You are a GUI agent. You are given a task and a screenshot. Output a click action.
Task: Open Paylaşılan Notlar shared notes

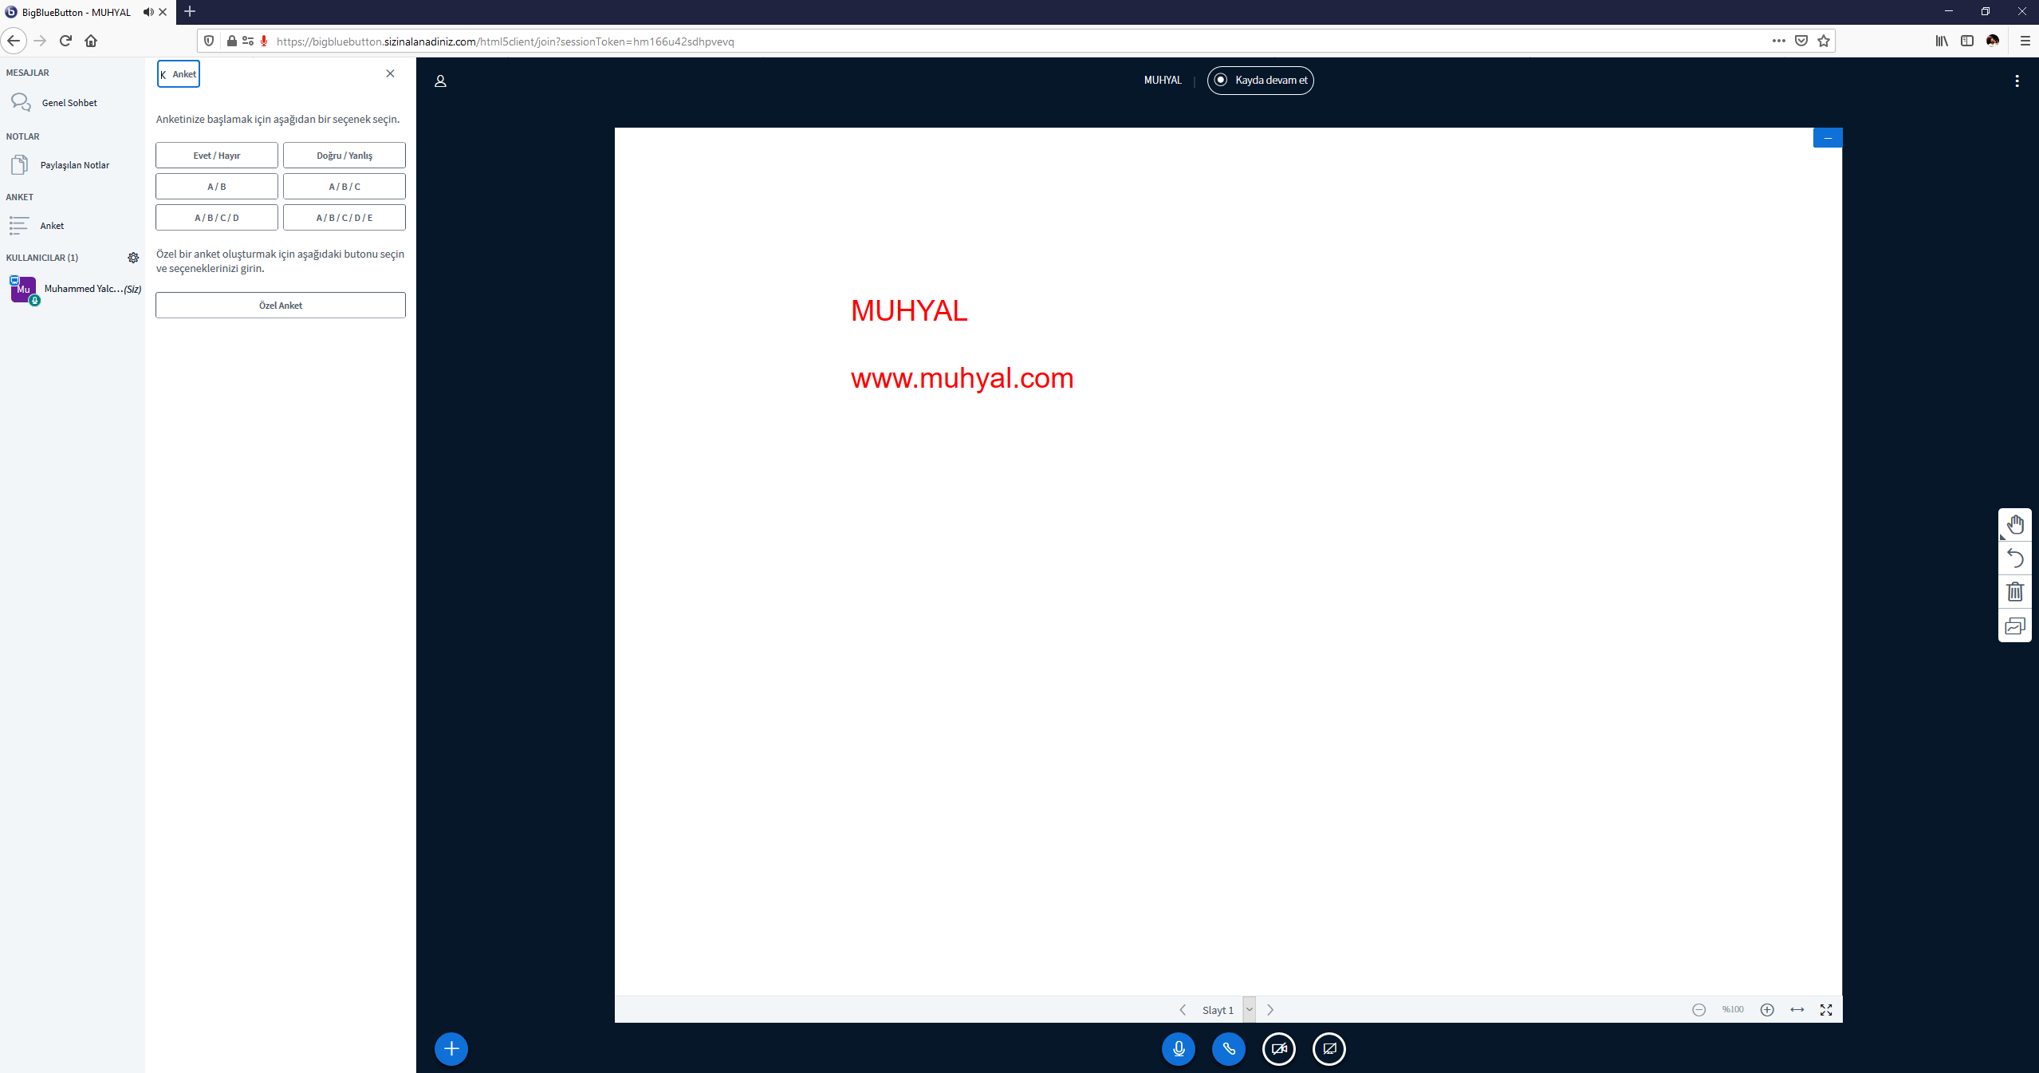pyautogui.click(x=70, y=165)
